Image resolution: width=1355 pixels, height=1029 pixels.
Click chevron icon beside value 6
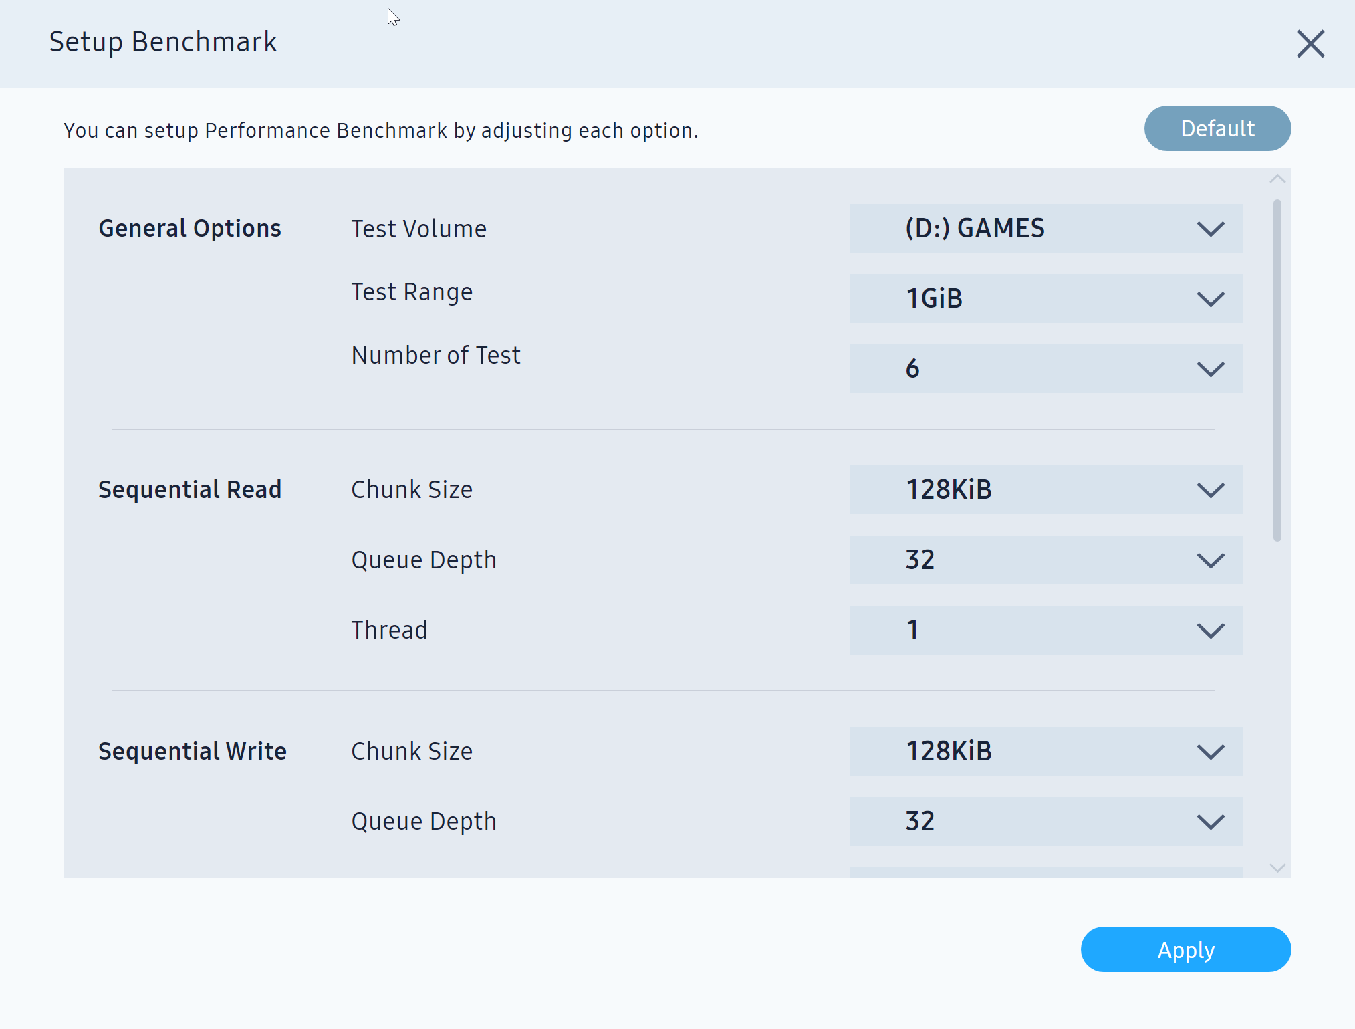click(1210, 369)
